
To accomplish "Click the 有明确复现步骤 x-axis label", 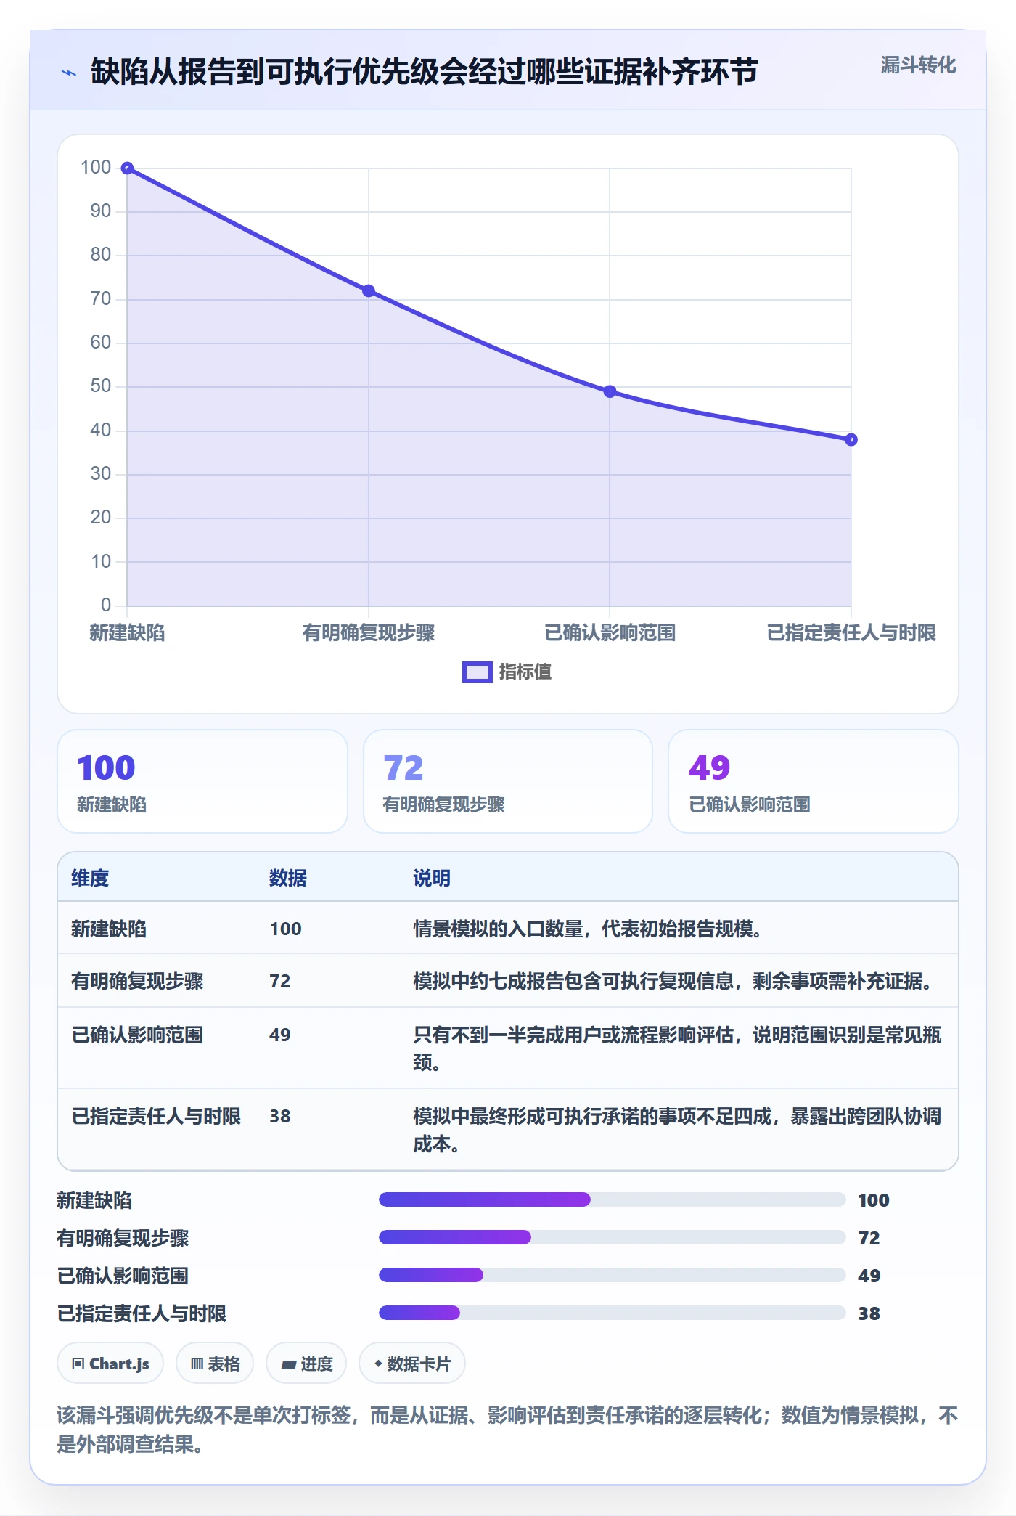I will point(369,633).
